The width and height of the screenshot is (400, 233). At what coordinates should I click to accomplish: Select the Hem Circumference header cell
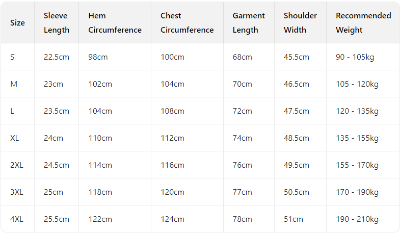(115, 23)
